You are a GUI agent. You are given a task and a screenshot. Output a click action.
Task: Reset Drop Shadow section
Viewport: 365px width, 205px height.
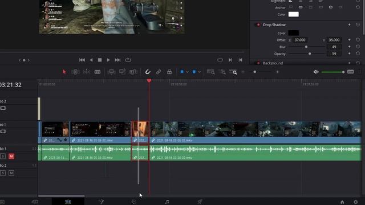click(x=358, y=24)
